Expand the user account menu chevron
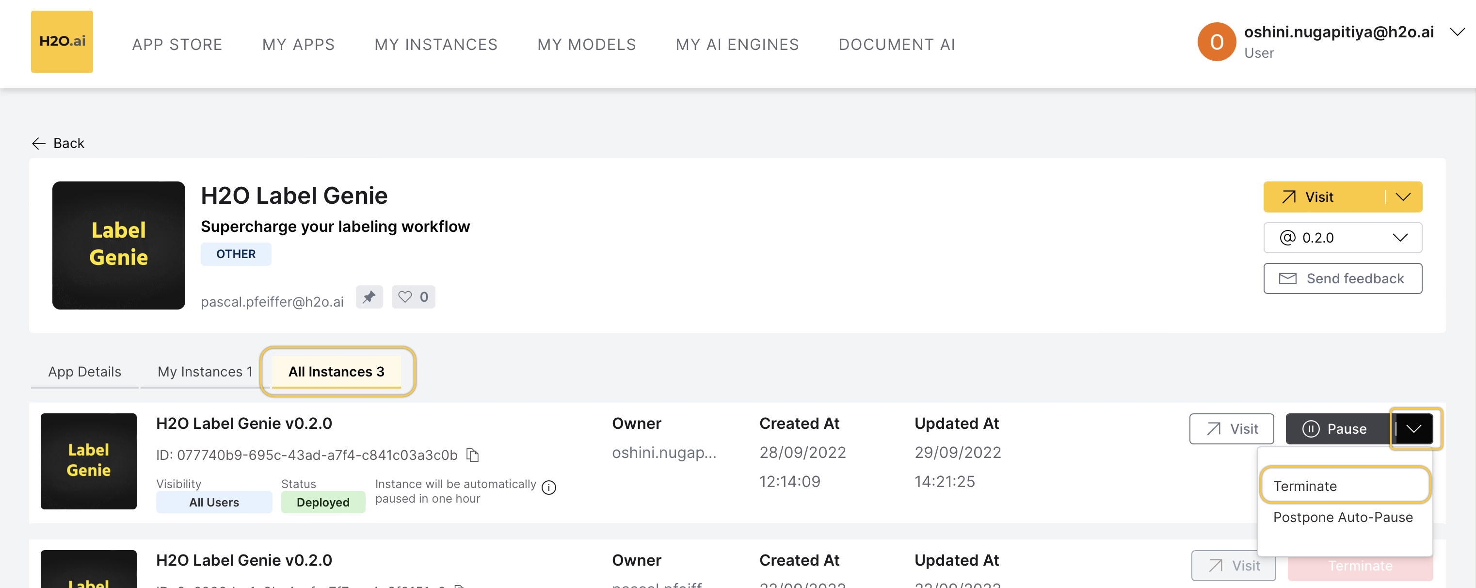1476x588 pixels. (x=1457, y=32)
